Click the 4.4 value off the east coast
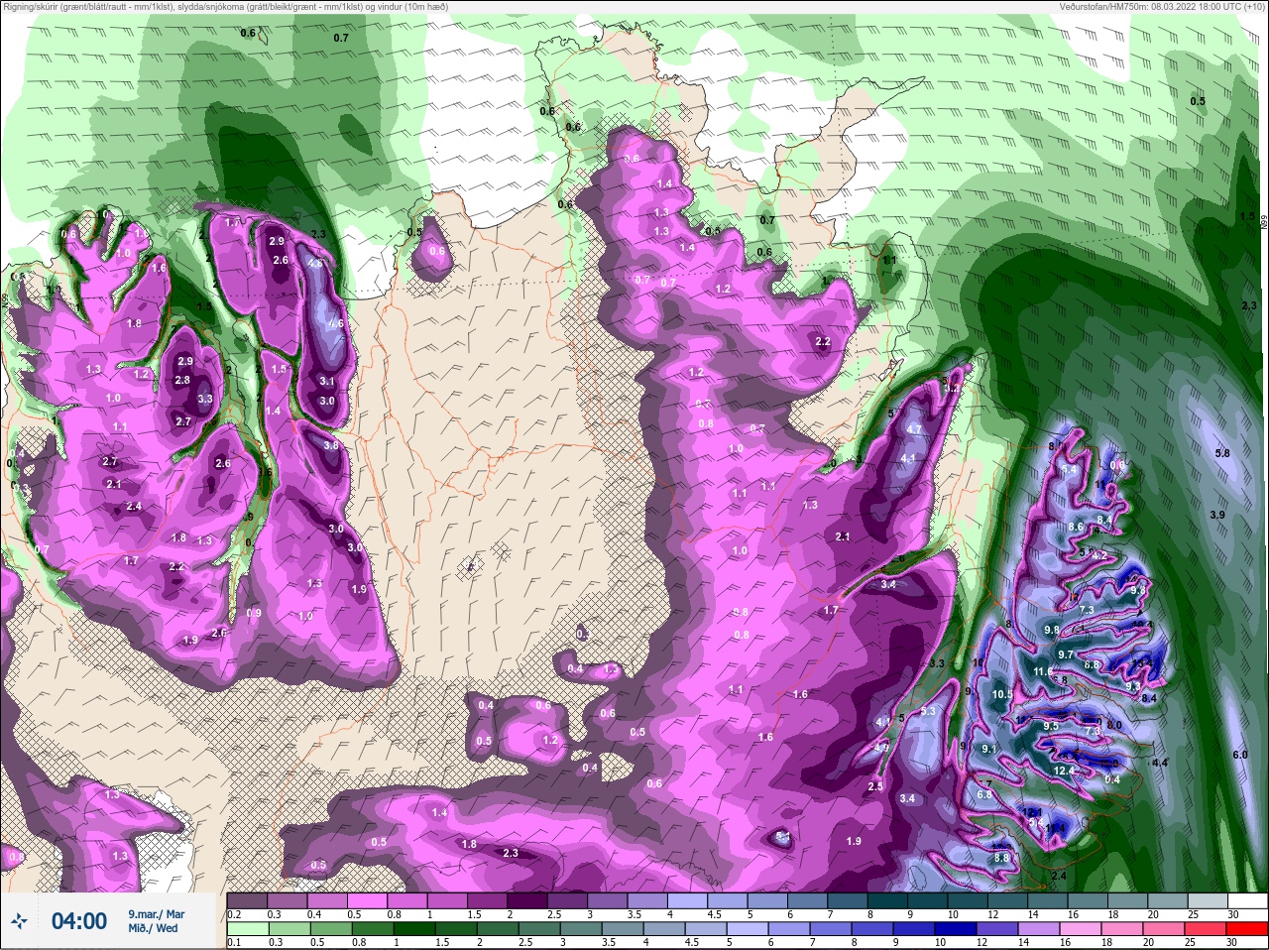The image size is (1269, 950). click(1160, 763)
